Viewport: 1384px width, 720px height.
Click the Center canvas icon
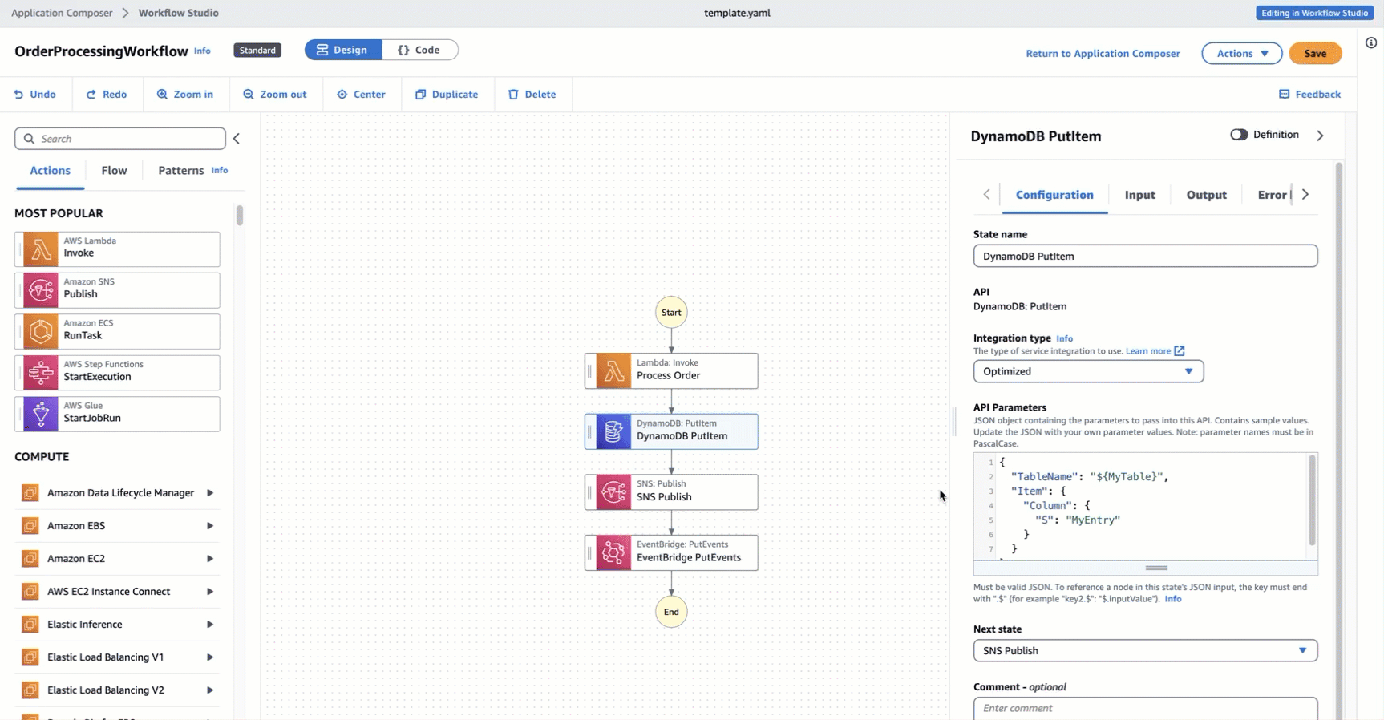pos(342,95)
